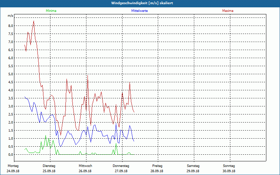The image size is (280, 175).
Task: Click the 0,5 y-axis value
Action: pos(11,146)
